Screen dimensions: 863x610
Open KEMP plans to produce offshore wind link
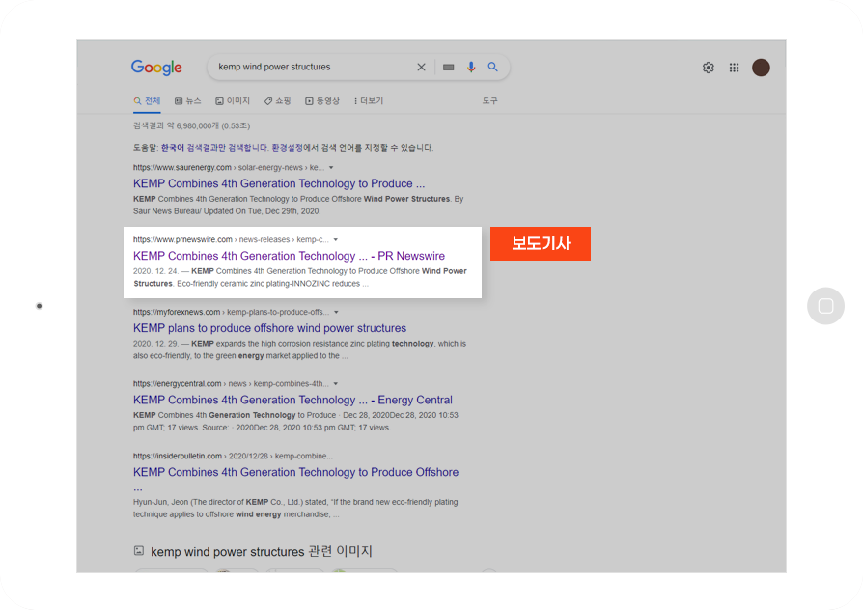tap(269, 328)
